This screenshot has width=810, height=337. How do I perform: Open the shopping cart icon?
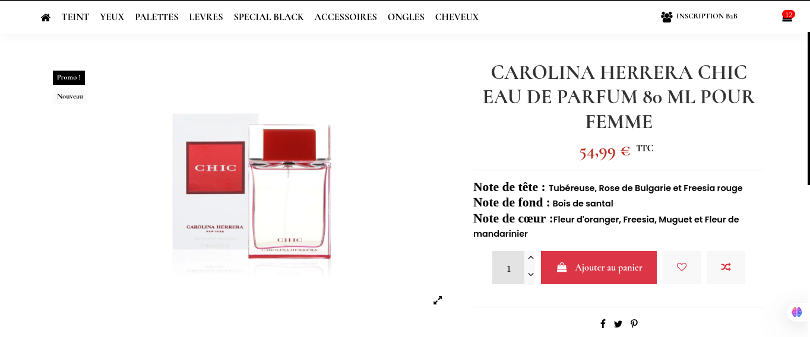click(787, 17)
